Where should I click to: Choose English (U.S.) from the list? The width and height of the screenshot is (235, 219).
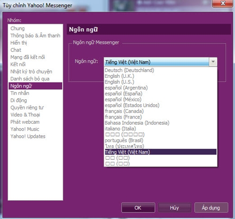click(x=160, y=82)
